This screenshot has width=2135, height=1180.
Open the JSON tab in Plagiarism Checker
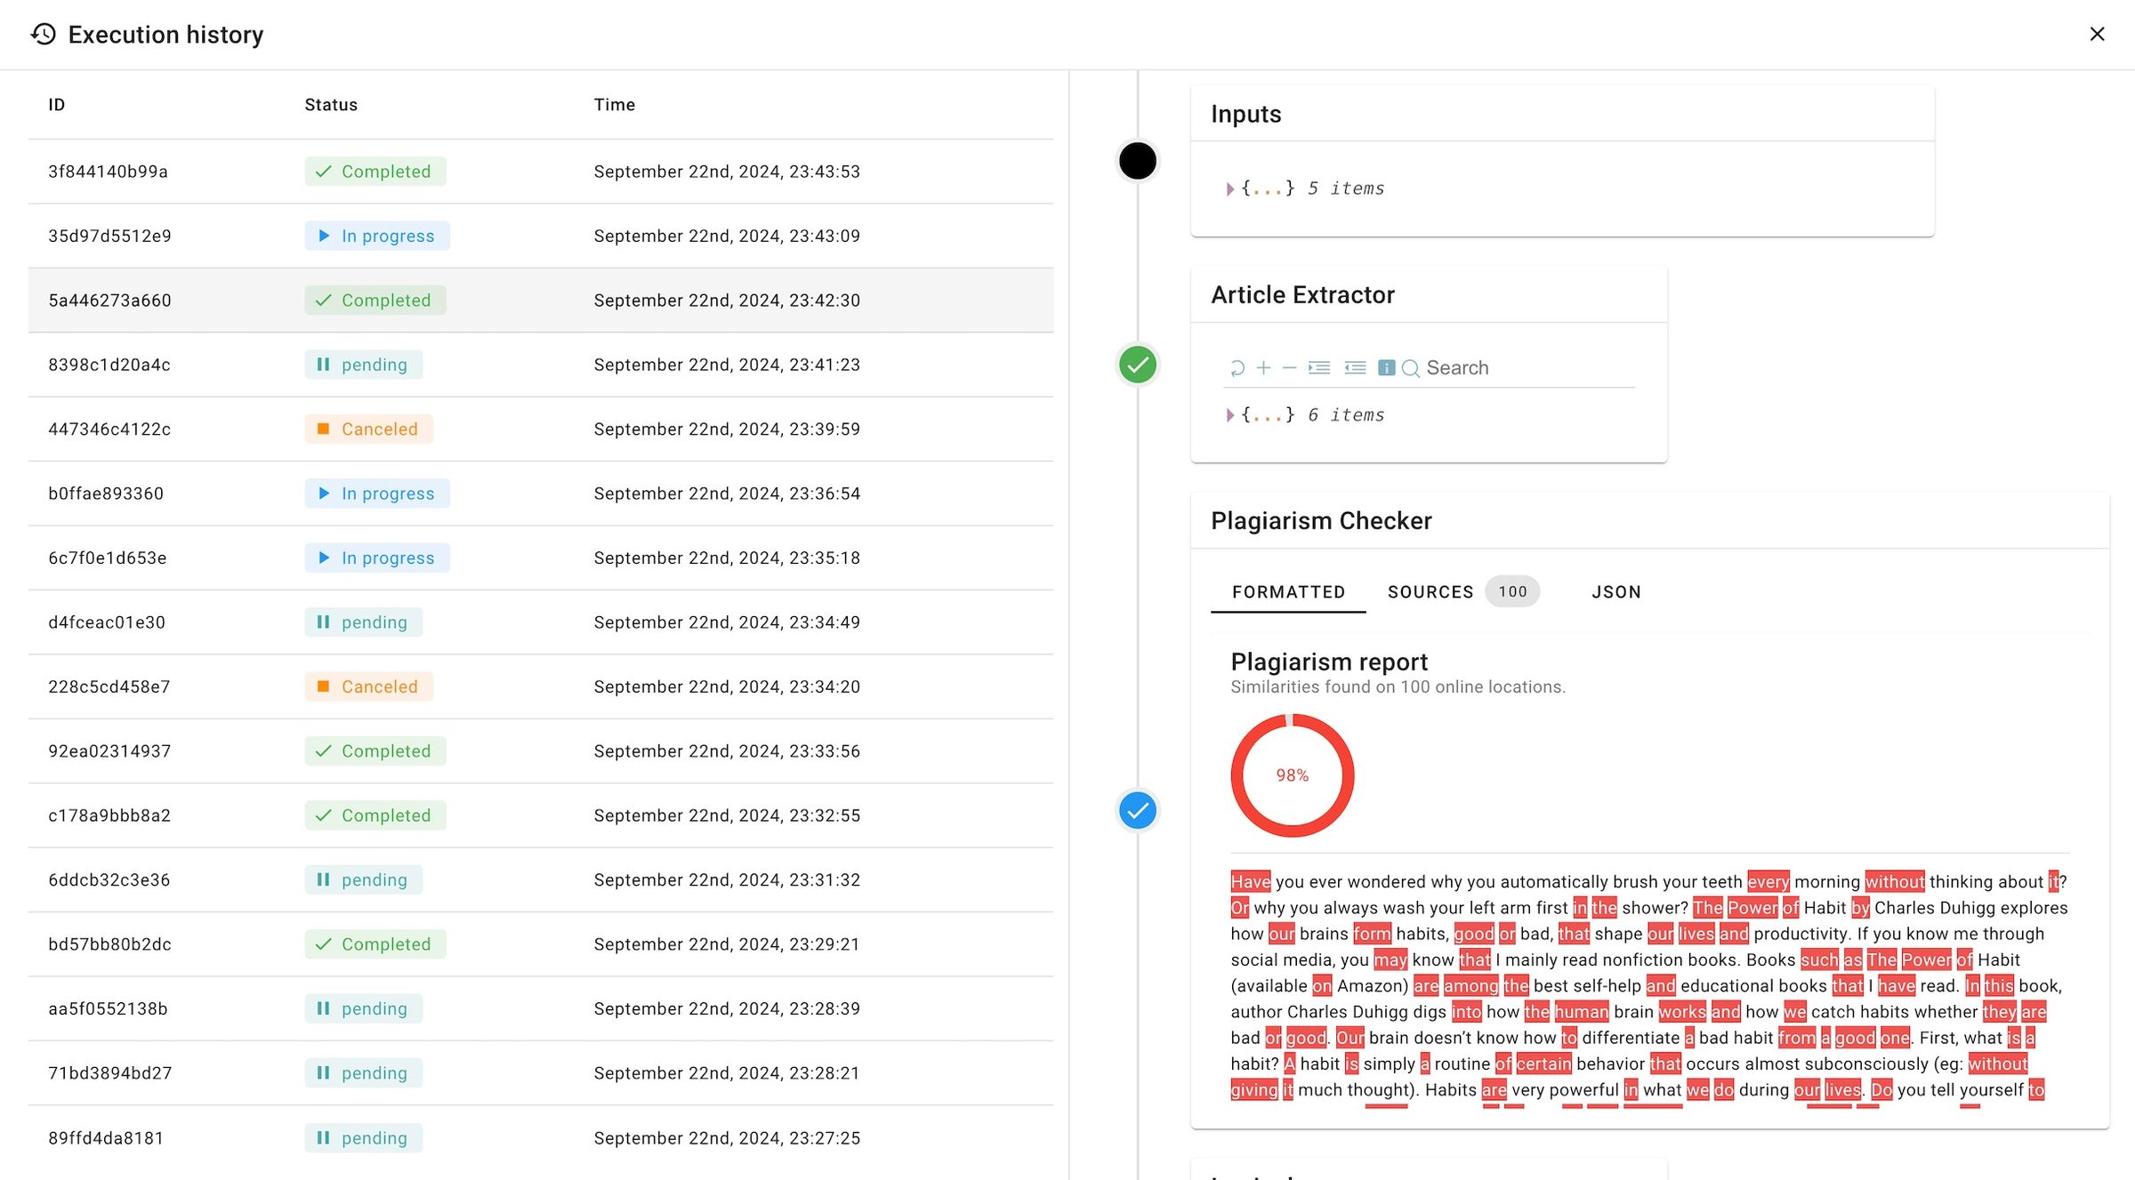[x=1615, y=591]
